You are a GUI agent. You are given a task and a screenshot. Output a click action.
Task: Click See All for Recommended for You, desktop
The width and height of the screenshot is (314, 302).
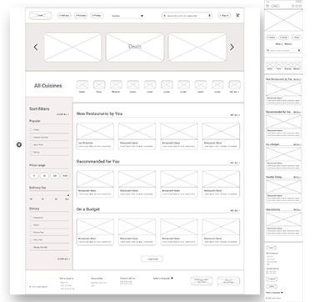pyautogui.click(x=235, y=163)
